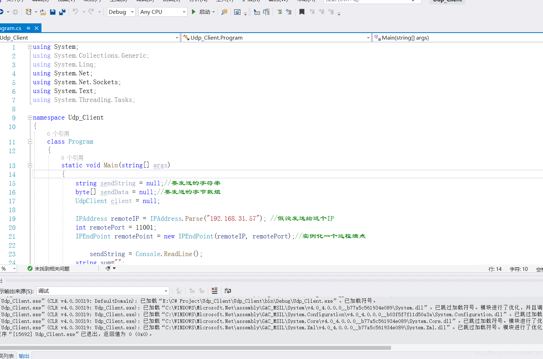The image size is (543, 359).
Task: Collapse the namespace Udp_Client block
Action: (x=30, y=117)
